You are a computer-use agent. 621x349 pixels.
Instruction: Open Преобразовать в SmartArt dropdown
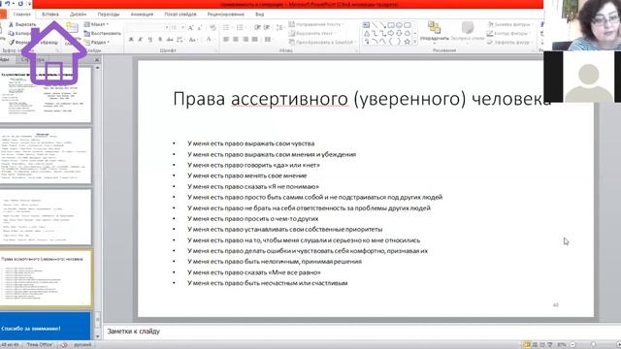[x=322, y=42]
